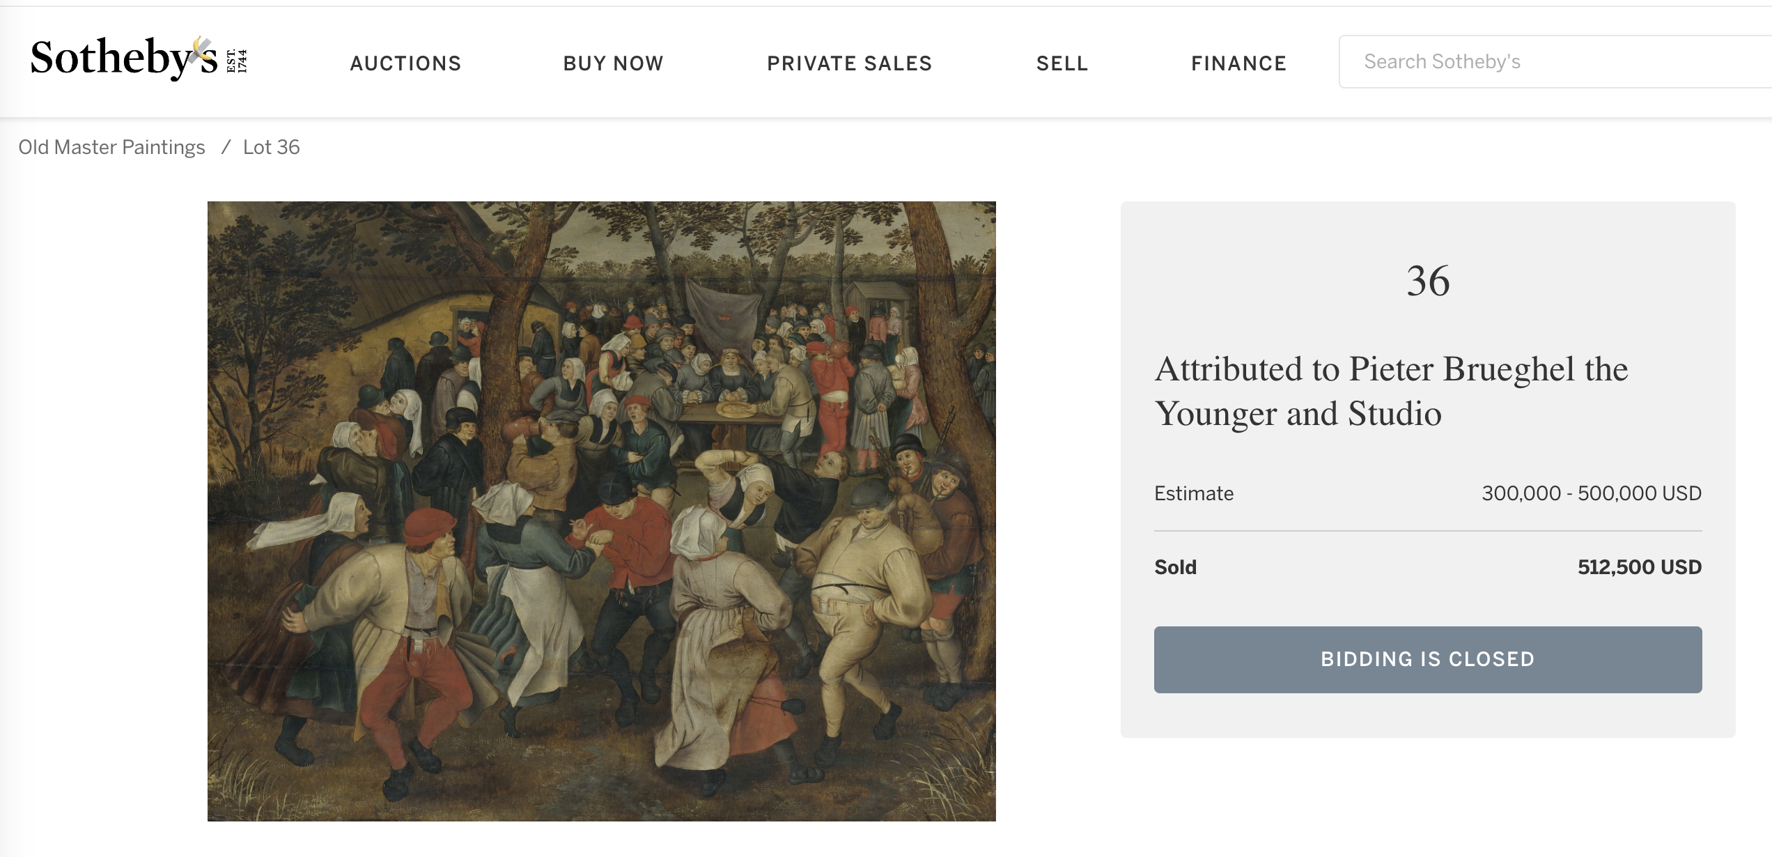Screen dimensions: 1772x857
Task: Click the large lot number 36 heading
Action: point(1428,281)
